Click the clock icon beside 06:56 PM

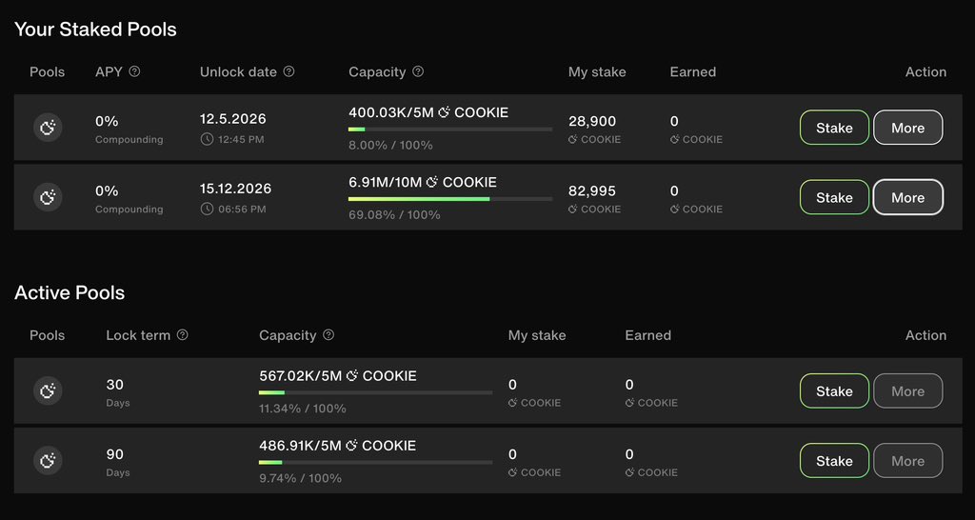pos(207,209)
